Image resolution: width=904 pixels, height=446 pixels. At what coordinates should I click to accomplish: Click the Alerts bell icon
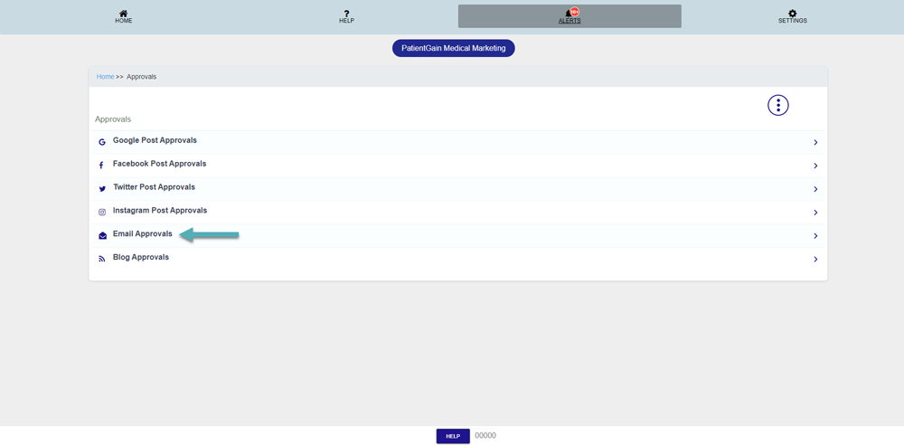click(569, 14)
